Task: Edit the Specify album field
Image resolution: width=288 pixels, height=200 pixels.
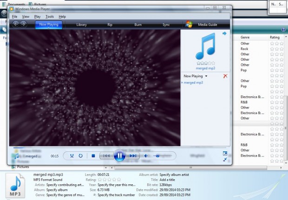Action: [57, 190]
